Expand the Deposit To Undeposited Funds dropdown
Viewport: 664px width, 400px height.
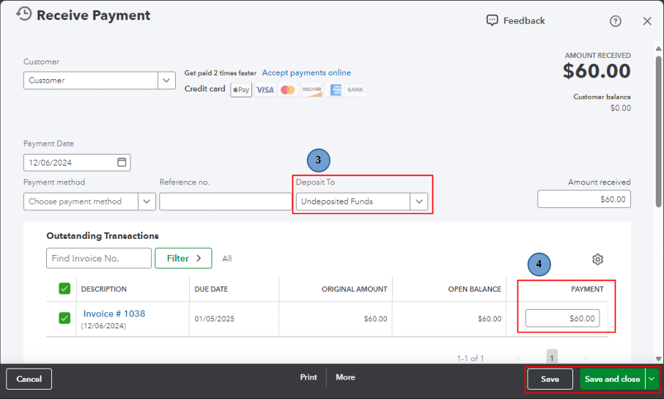click(x=418, y=201)
